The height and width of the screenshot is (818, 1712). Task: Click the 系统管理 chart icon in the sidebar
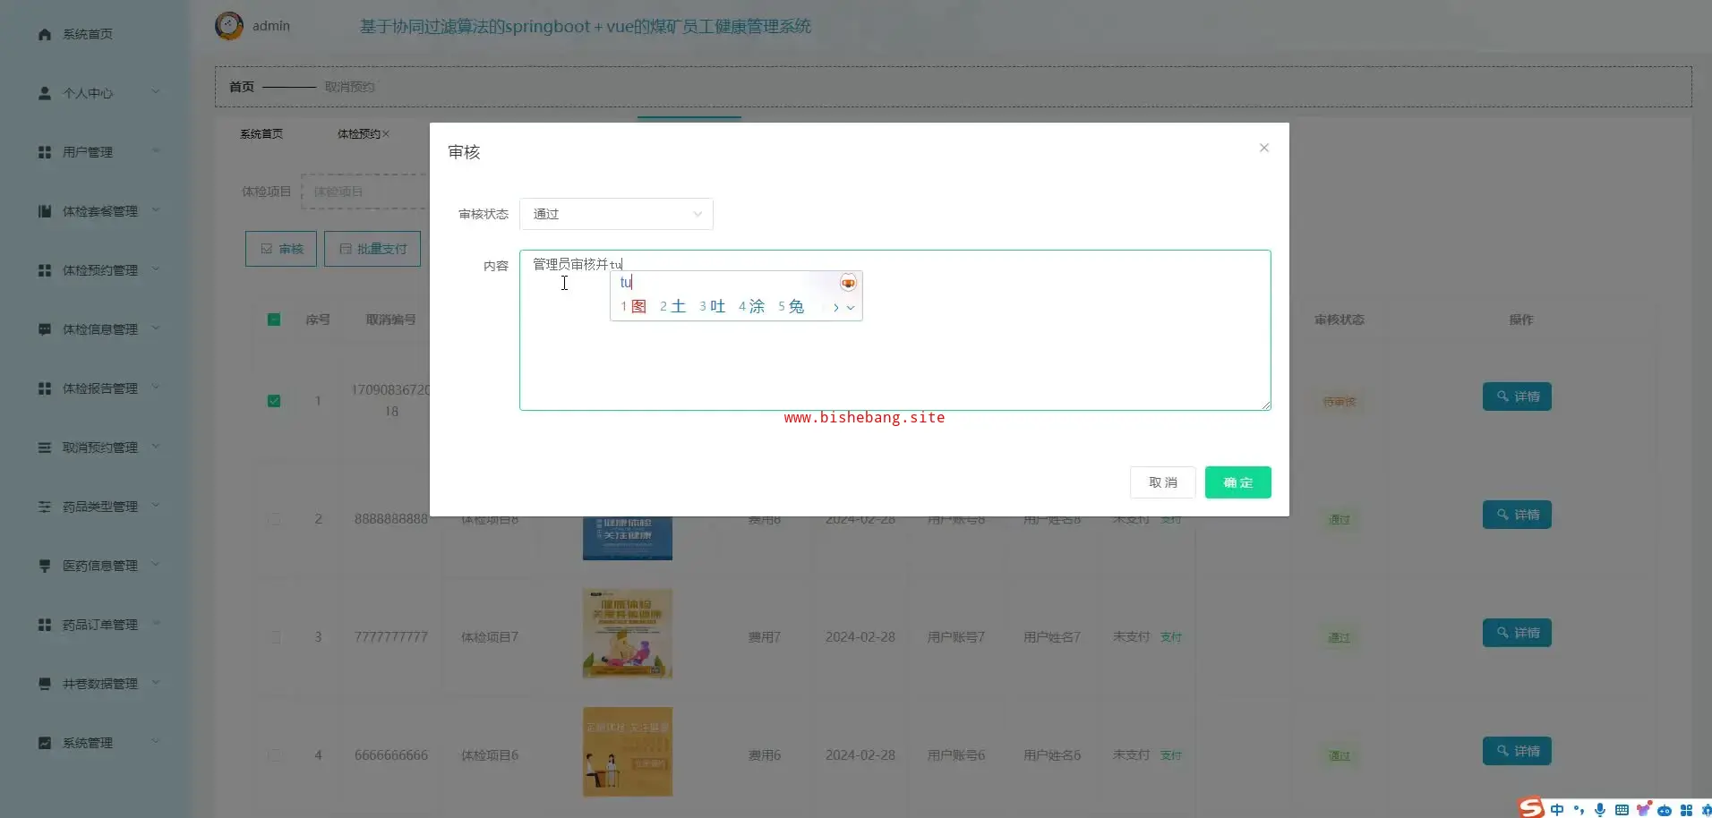click(45, 743)
